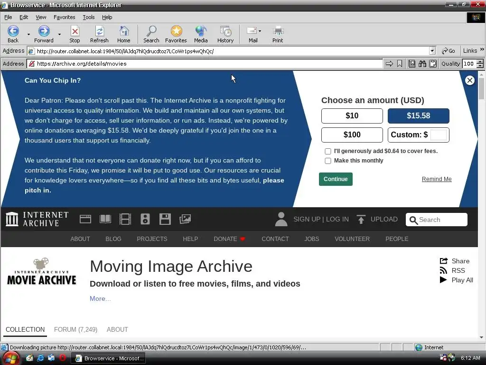Go to Home via toolbar icon
This screenshot has width=486, height=365.
point(124,34)
